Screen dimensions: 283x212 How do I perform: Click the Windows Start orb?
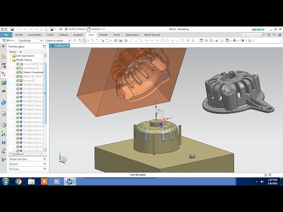coord(5,181)
